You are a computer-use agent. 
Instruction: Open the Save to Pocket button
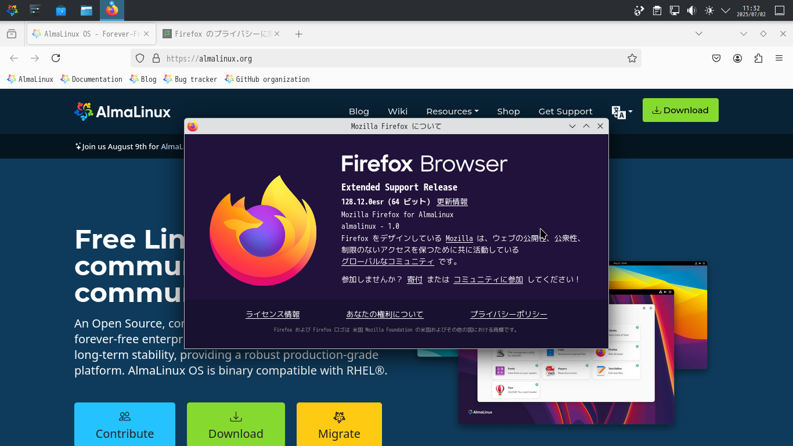point(716,58)
